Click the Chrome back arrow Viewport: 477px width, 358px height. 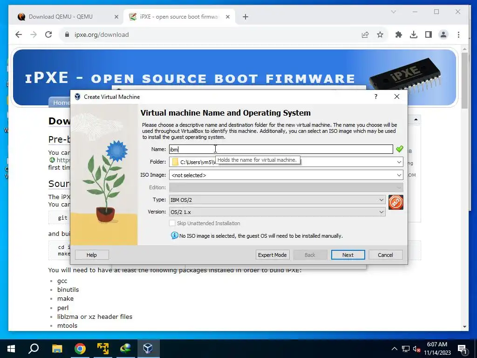(19, 34)
